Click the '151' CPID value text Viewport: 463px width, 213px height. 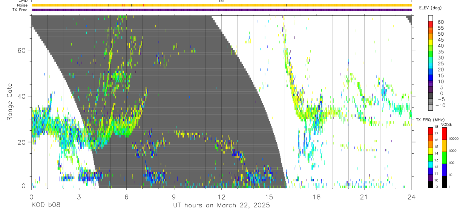click(x=222, y=1)
